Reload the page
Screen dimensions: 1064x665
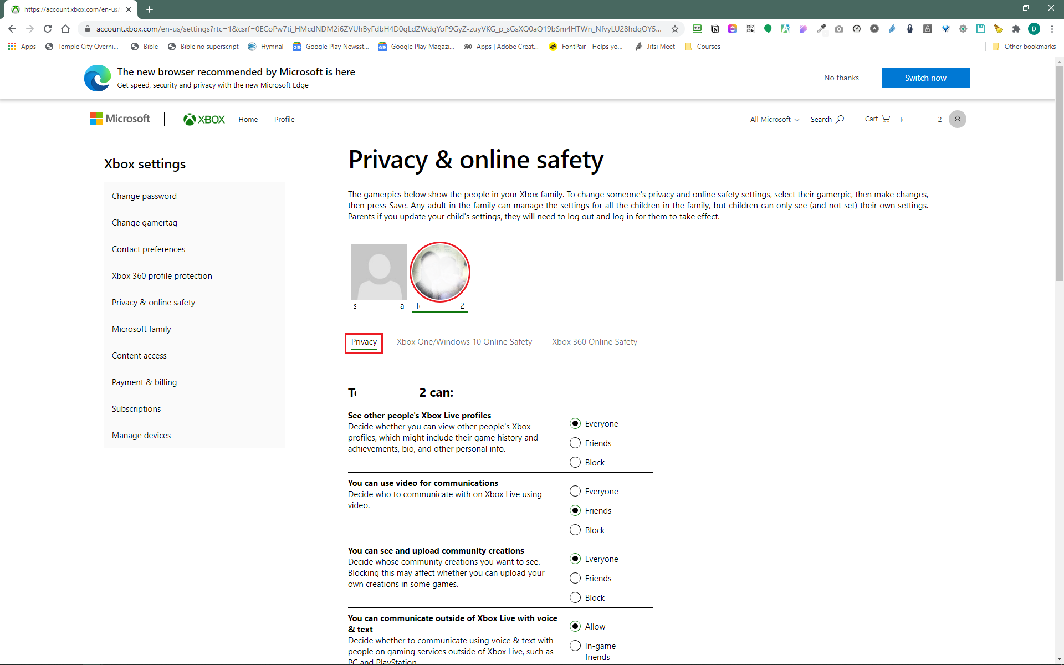pyautogui.click(x=48, y=29)
